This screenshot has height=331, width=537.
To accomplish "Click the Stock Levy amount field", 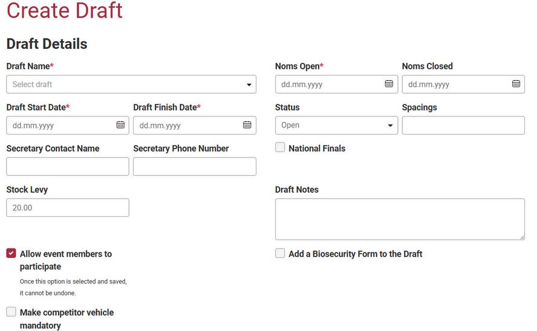I will pos(68,208).
